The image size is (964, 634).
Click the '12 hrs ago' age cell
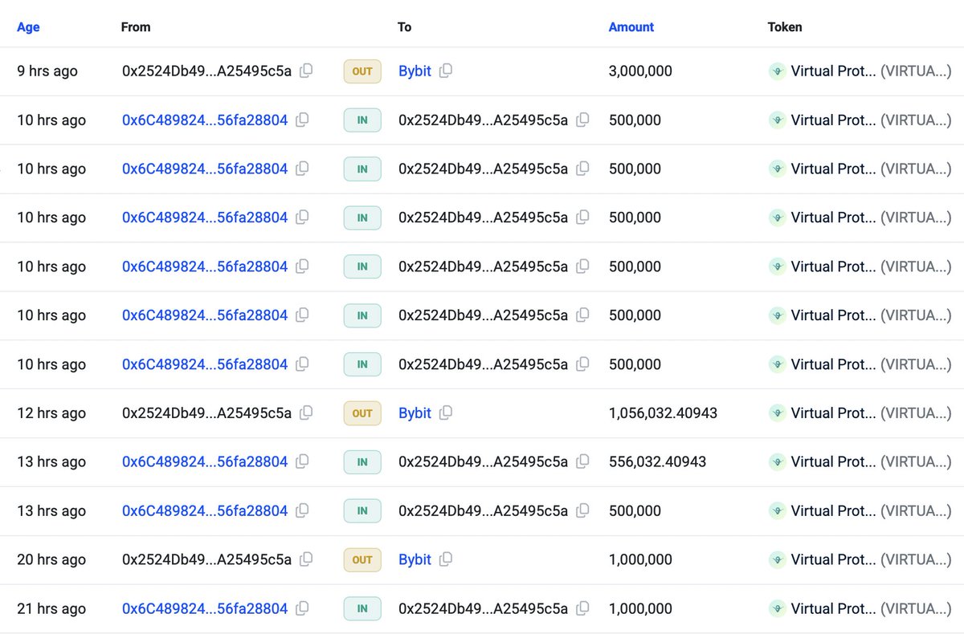[51, 413]
